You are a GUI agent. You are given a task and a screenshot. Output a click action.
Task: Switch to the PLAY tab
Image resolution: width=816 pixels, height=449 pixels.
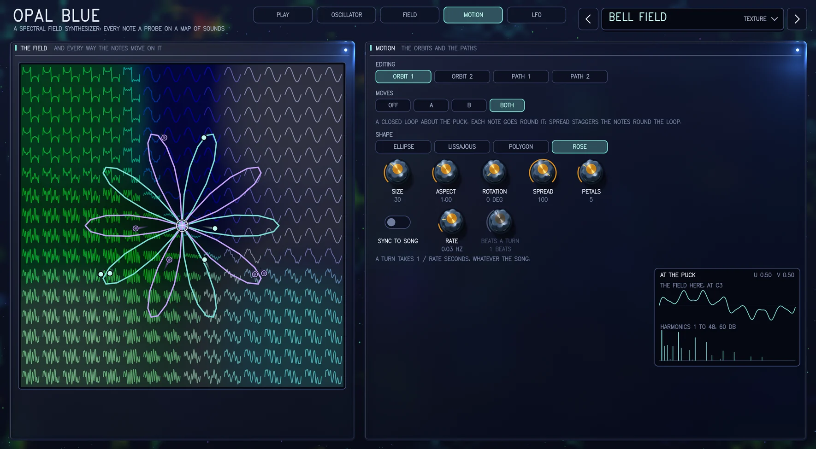pos(283,15)
